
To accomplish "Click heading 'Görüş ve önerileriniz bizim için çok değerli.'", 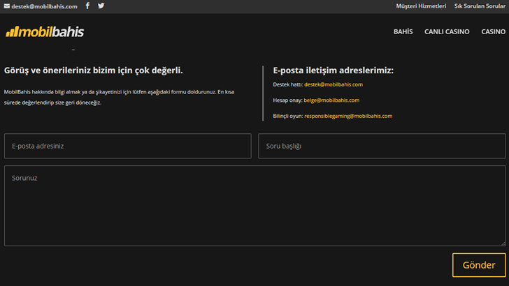I will click(x=94, y=70).
